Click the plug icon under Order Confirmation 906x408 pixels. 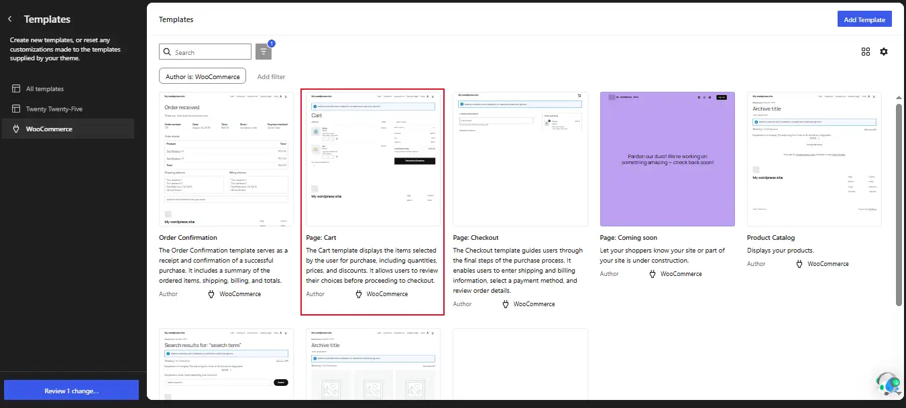click(211, 293)
